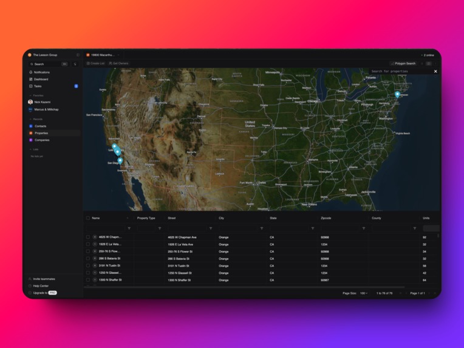Click the '1250 N Glassell St' street cell

[x=180, y=273]
